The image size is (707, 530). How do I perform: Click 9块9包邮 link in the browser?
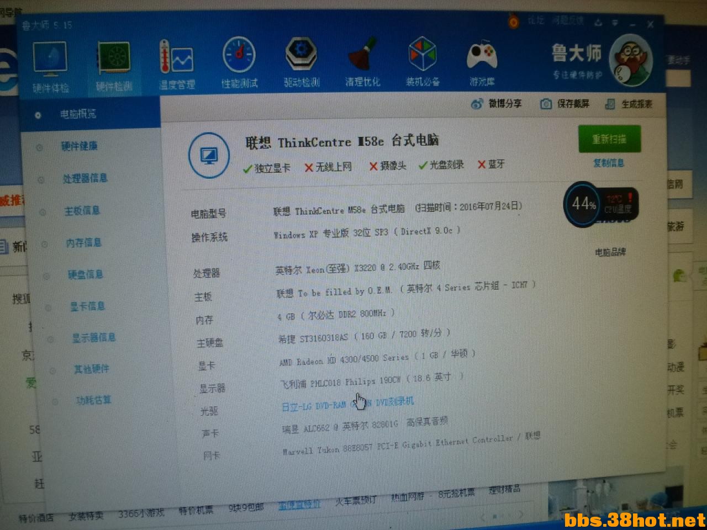[246, 507]
